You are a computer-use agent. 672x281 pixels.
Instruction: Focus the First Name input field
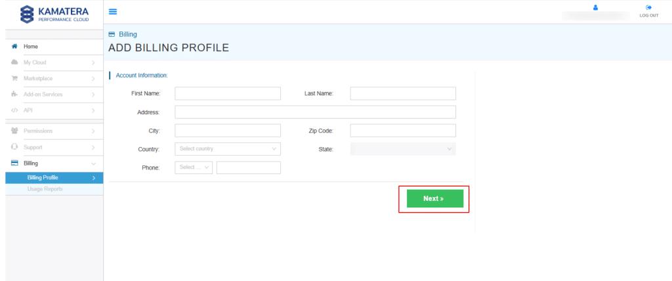[228, 93]
